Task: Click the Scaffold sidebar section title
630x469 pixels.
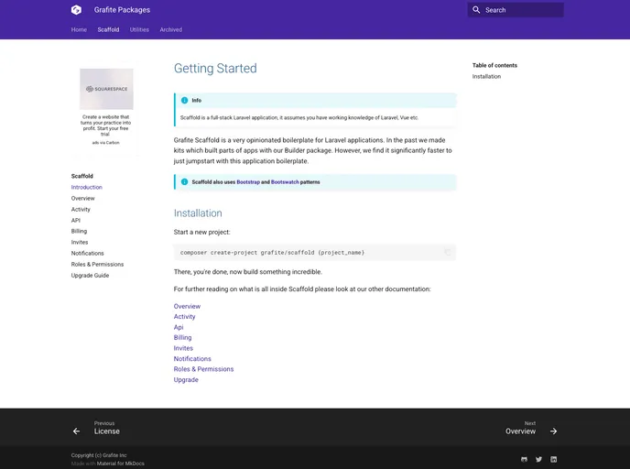Action: (82, 176)
